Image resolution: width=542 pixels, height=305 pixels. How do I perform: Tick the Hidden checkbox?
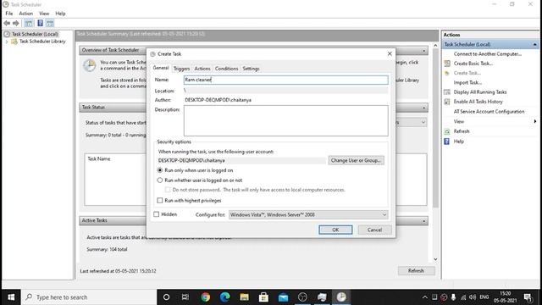[156, 214]
